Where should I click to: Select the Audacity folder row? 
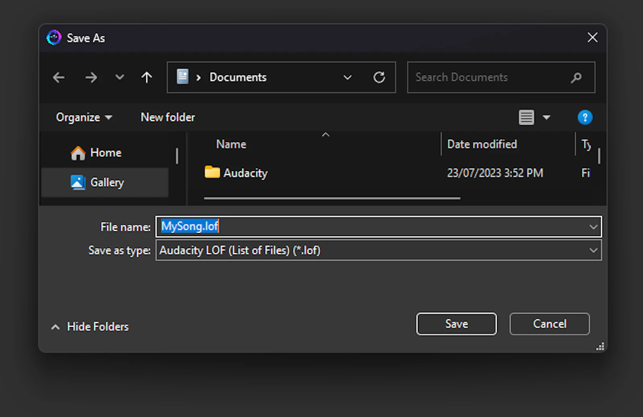[398, 173]
